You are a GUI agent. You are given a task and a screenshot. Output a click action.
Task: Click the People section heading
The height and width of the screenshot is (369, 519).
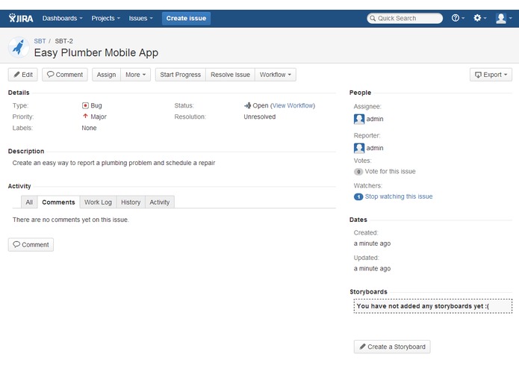360,93
